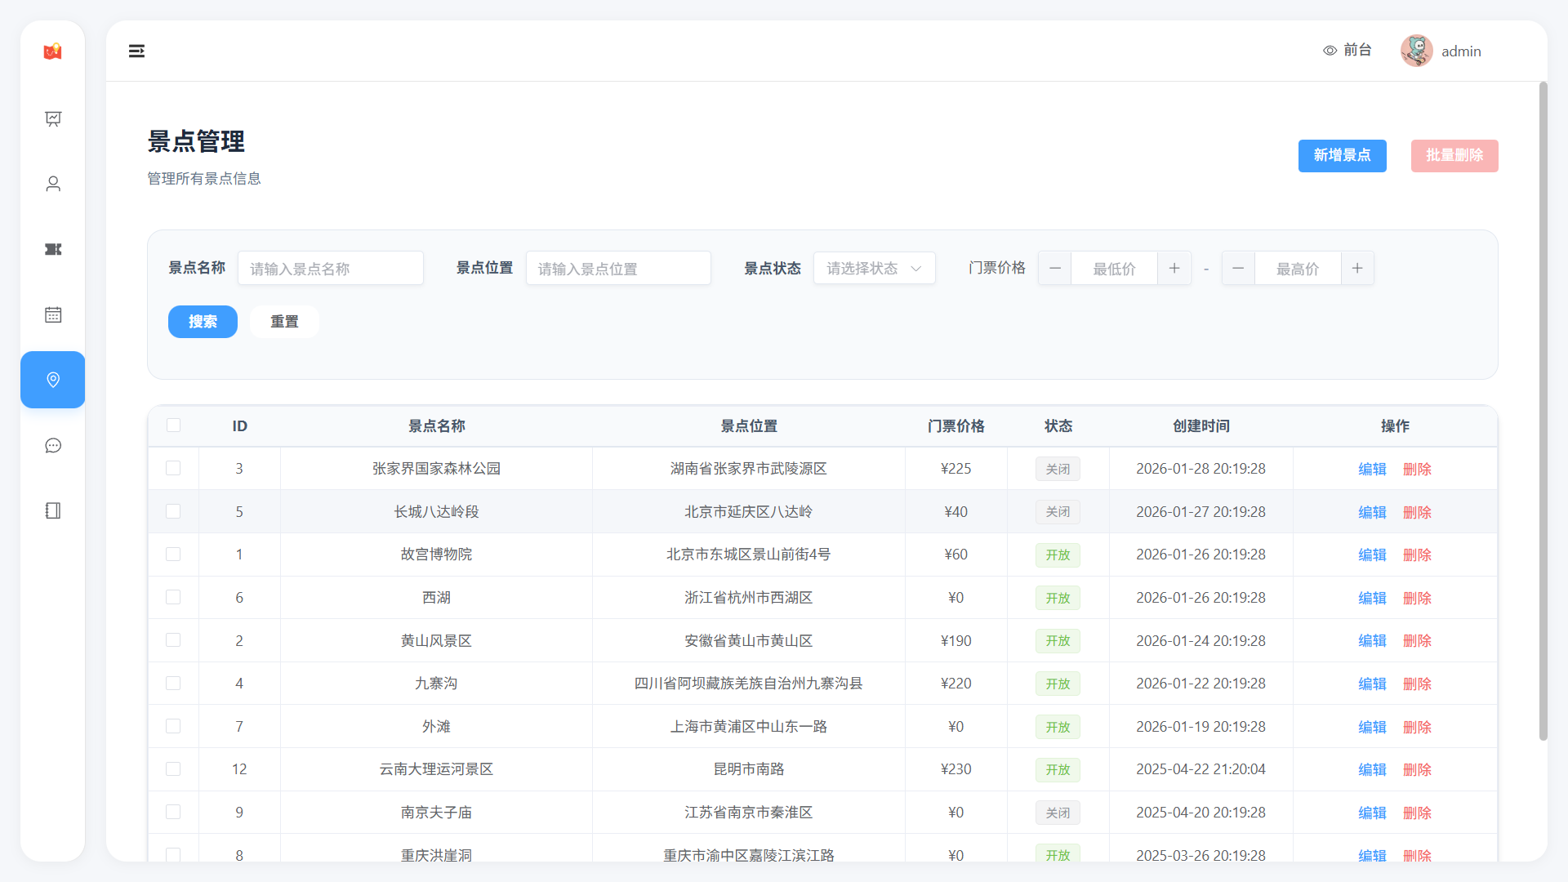Check the select-all checkbox in table header

click(173, 425)
